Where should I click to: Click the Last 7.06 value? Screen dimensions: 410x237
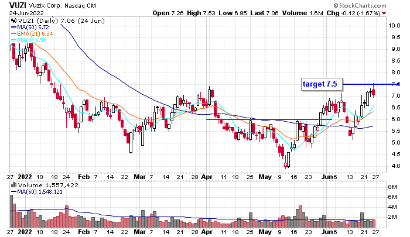click(264, 13)
